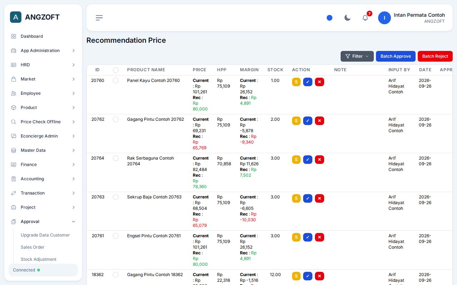Expand the App Administration menu
Image resolution: width=457 pixels, height=285 pixels.
point(43,51)
